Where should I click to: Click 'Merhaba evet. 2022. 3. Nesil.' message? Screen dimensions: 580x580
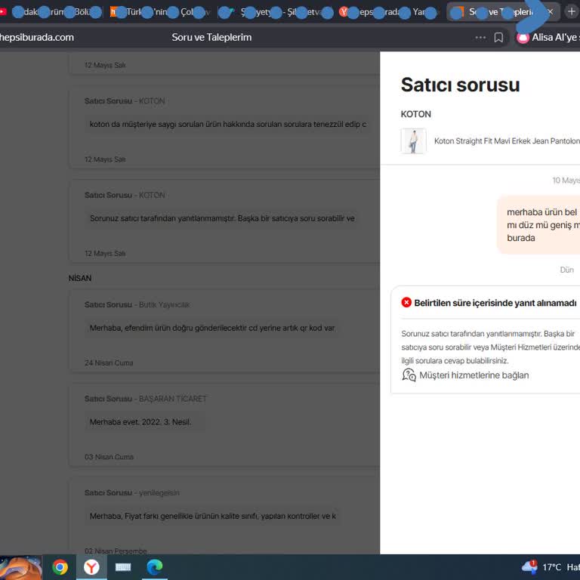[x=140, y=421]
